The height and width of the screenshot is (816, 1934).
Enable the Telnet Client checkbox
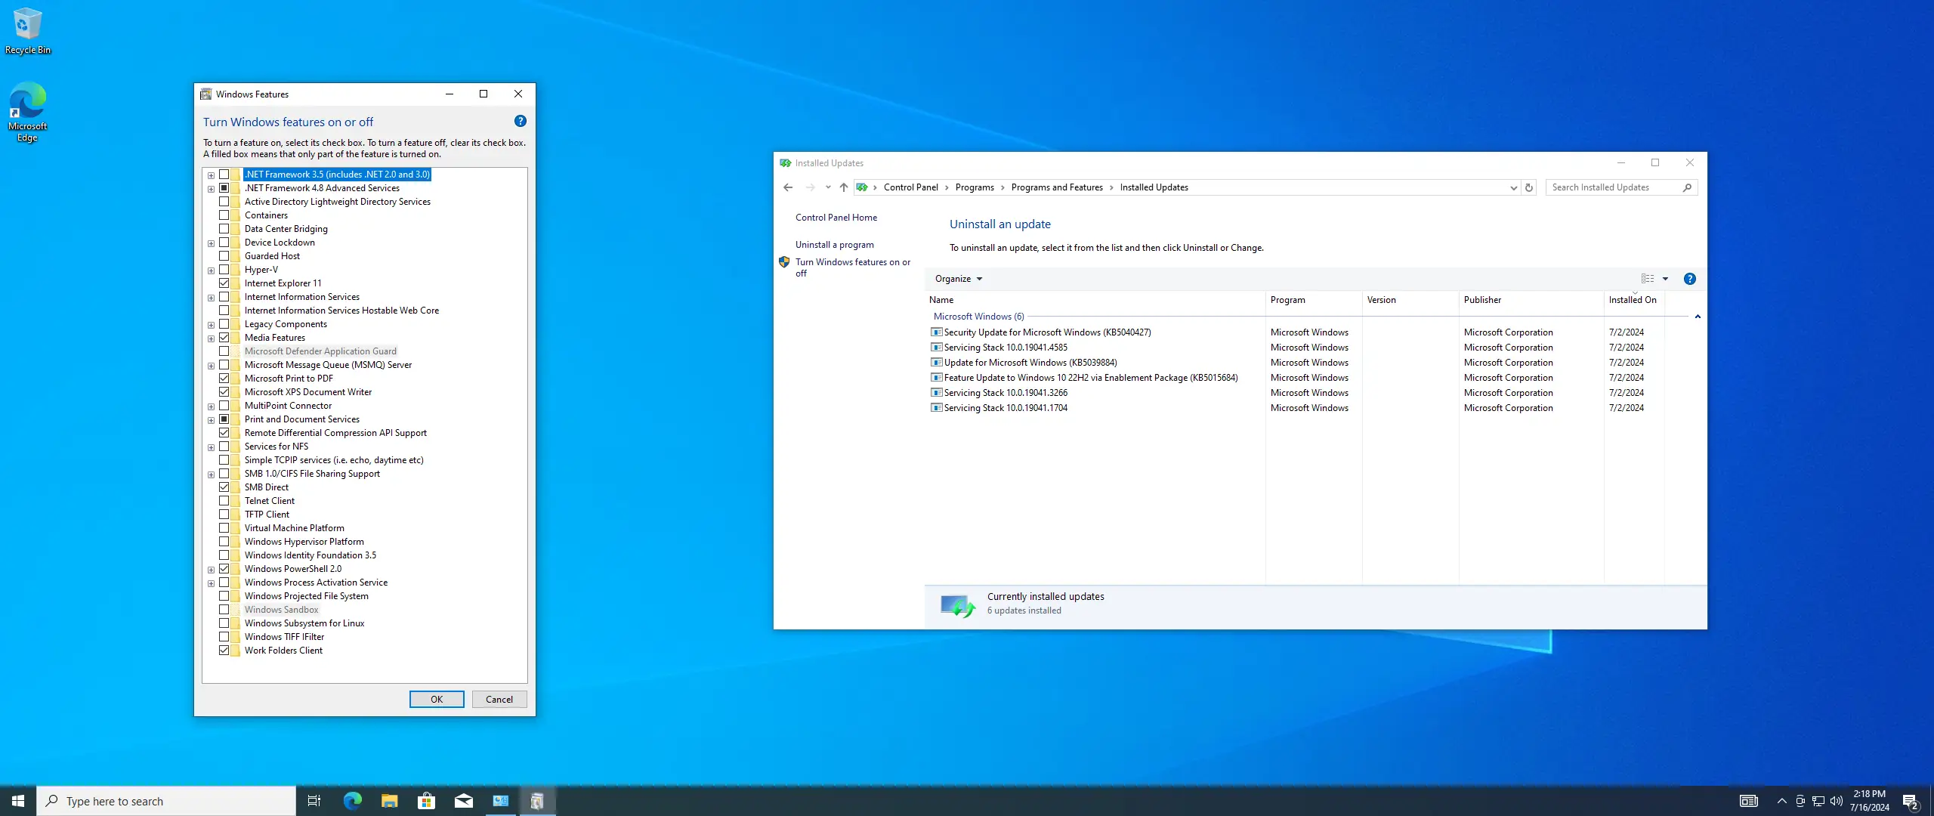pos(224,501)
